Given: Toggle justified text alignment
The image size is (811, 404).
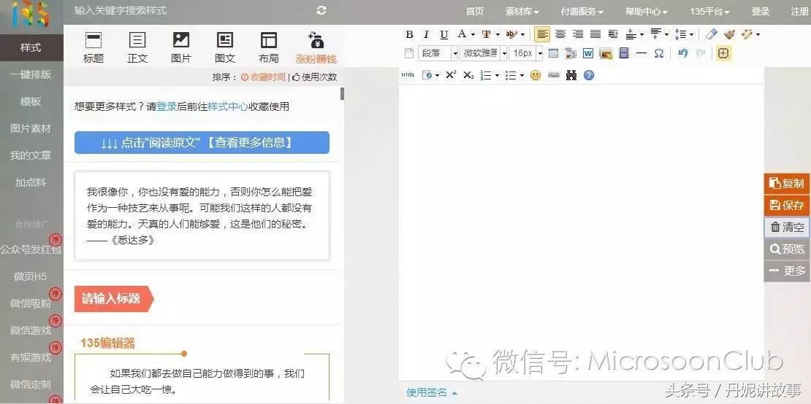Looking at the screenshot, I should (x=595, y=34).
